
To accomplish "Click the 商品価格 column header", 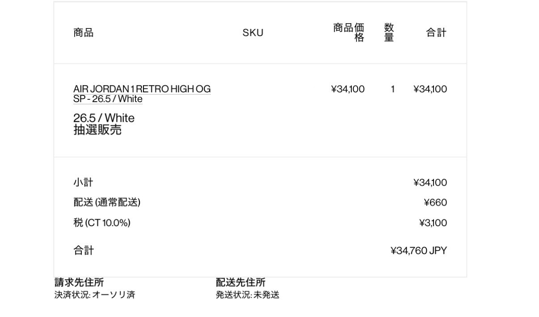I will click(x=349, y=33).
